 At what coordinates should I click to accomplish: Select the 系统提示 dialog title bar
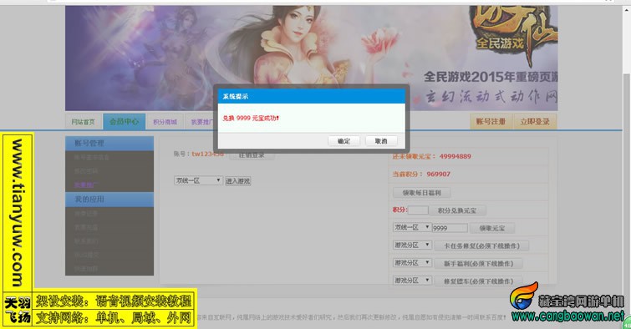tap(312, 97)
